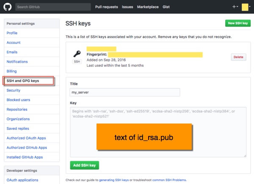Go to Marketplace in top navigation
Image resolution: width=254 pixels, height=184 pixels.
pyautogui.click(x=148, y=7)
